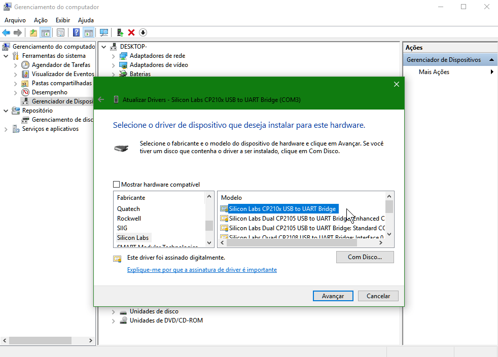This screenshot has width=498, height=357.
Task: Select the Dual CP2105 Standard model row
Action: (x=302, y=228)
